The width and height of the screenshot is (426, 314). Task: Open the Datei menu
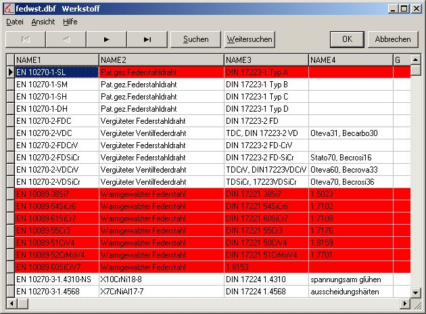pos(14,22)
